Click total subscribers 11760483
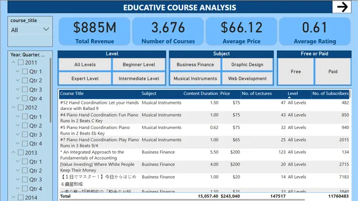358x201 pixels. click(x=338, y=196)
